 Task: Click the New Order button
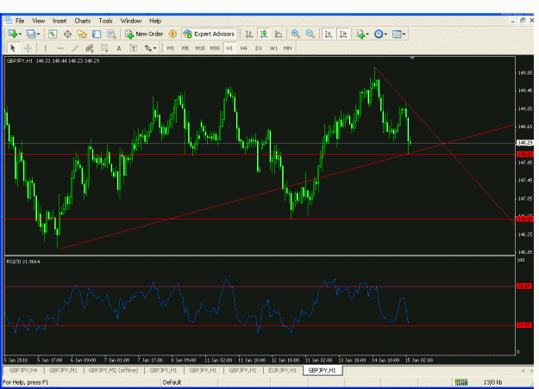144,34
